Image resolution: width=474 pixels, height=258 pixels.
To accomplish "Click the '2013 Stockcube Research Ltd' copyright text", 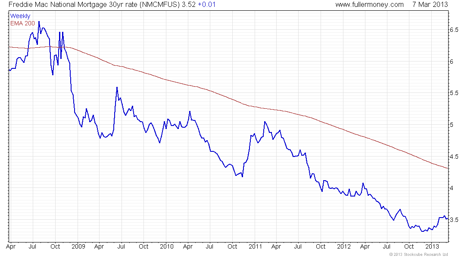I will tap(418, 255).
